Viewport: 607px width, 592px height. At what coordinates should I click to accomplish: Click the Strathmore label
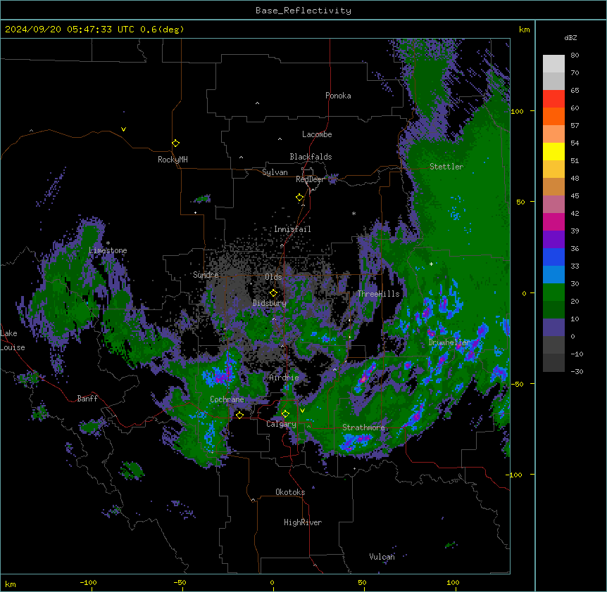(363, 427)
